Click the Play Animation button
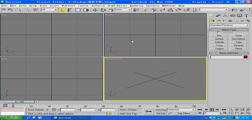 (212, 109)
